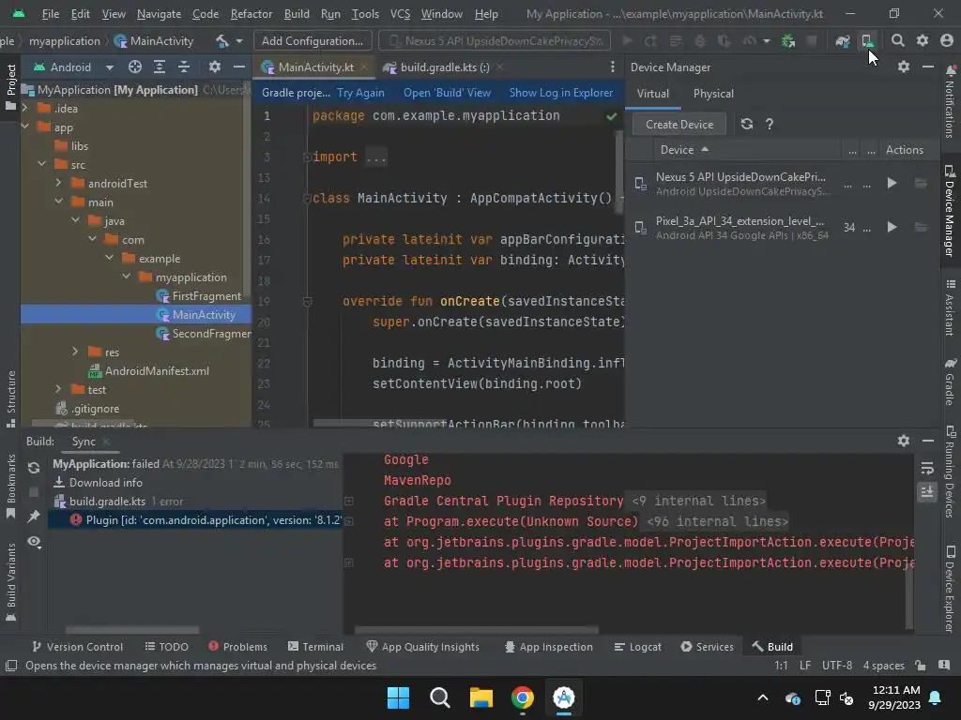Screen dimensions: 961x720
Task: Open Device Manager toolbar icon
Action: tap(866, 41)
